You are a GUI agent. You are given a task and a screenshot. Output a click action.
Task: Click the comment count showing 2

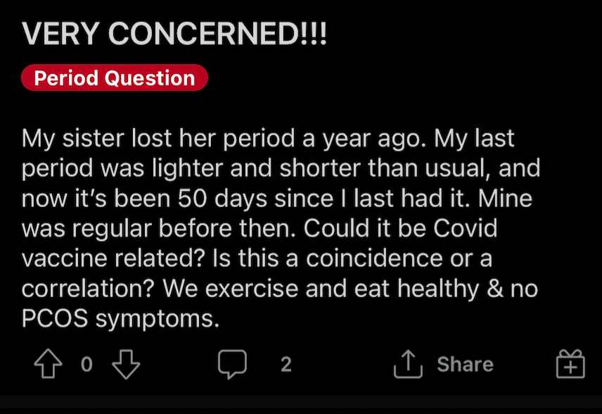click(286, 364)
